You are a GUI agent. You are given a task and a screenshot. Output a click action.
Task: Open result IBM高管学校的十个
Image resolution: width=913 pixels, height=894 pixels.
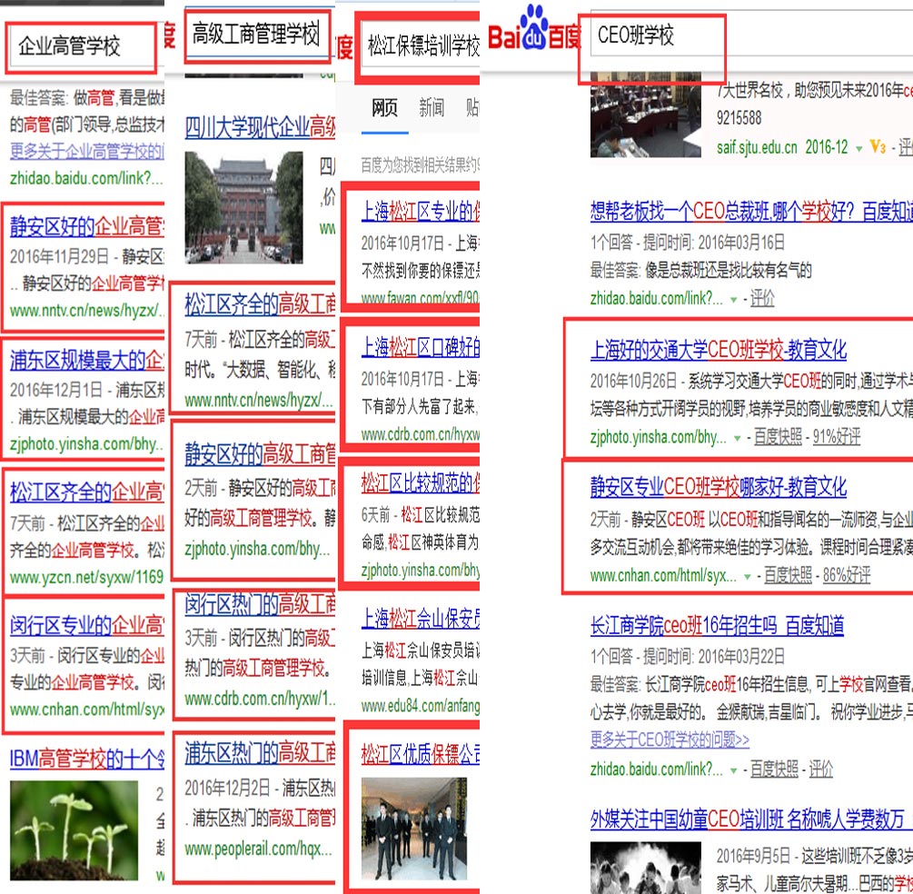(x=87, y=759)
